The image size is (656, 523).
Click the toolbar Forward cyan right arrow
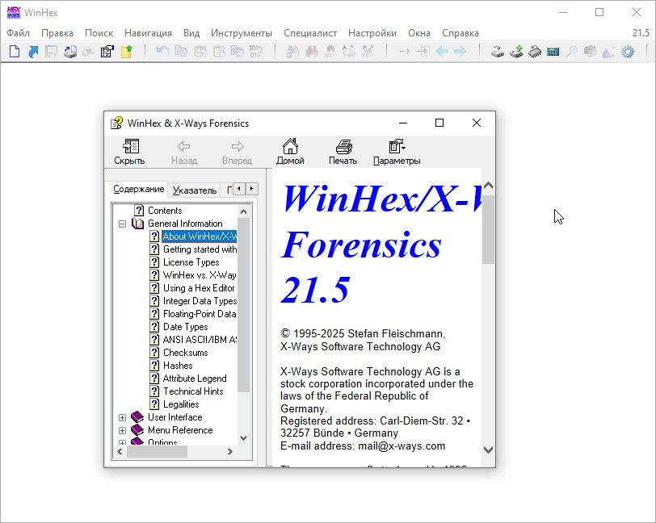click(x=460, y=52)
